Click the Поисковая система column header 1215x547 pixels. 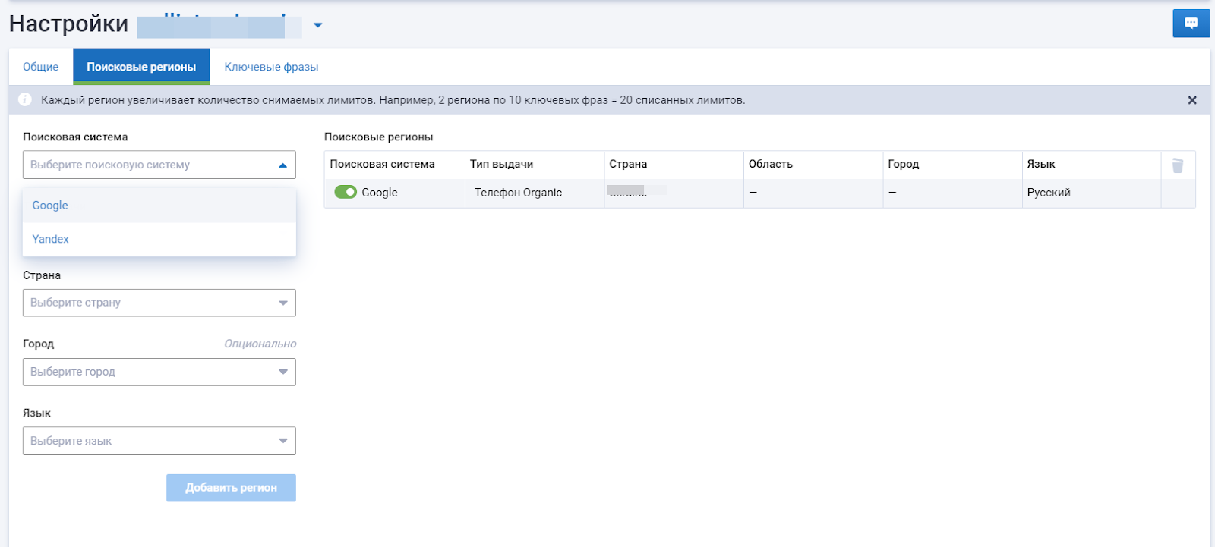pos(382,164)
